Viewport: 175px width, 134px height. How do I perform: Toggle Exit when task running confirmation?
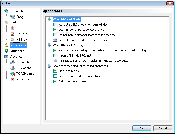[55, 81]
